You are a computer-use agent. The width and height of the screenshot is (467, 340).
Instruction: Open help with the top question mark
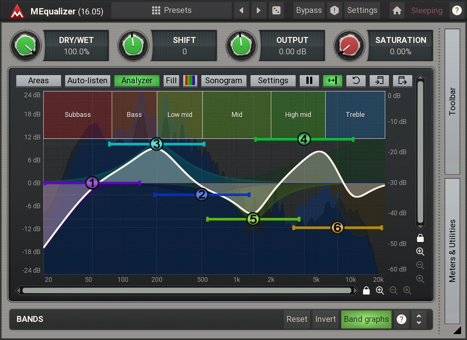coord(457,10)
